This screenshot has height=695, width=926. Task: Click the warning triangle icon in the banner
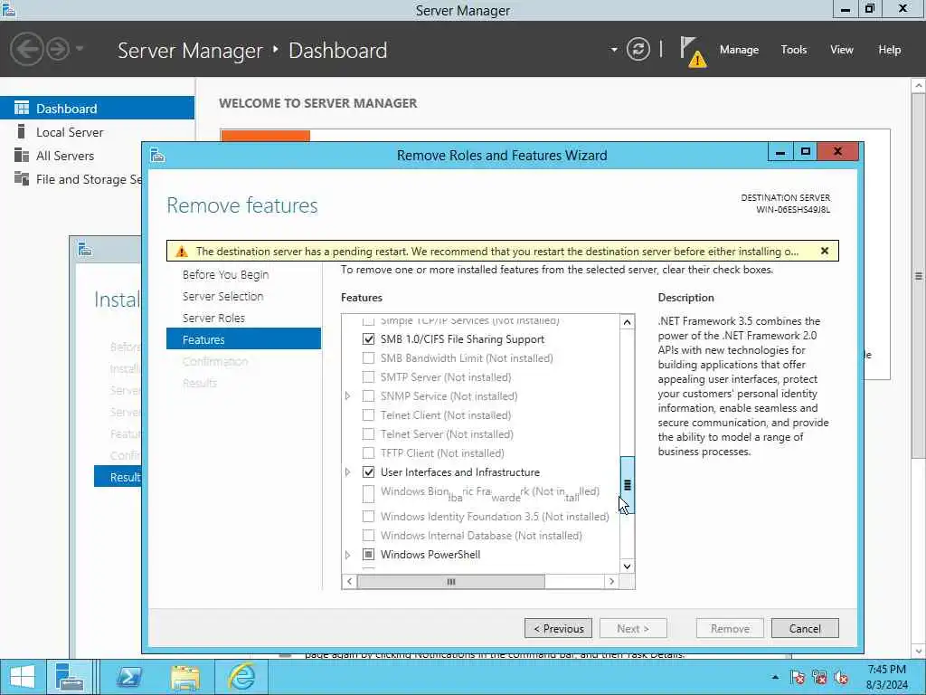pyautogui.click(x=182, y=252)
